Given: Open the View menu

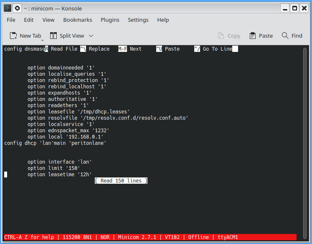Looking at the screenshot, I should pyautogui.click(x=48, y=20).
